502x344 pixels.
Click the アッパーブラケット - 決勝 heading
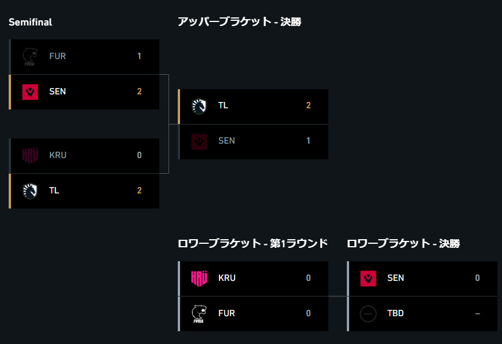pyautogui.click(x=240, y=22)
